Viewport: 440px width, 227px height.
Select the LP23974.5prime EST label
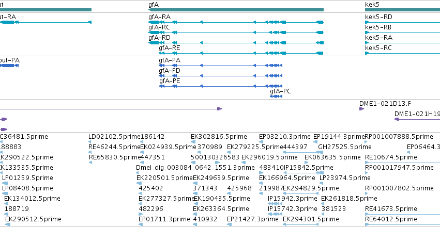click(345, 178)
